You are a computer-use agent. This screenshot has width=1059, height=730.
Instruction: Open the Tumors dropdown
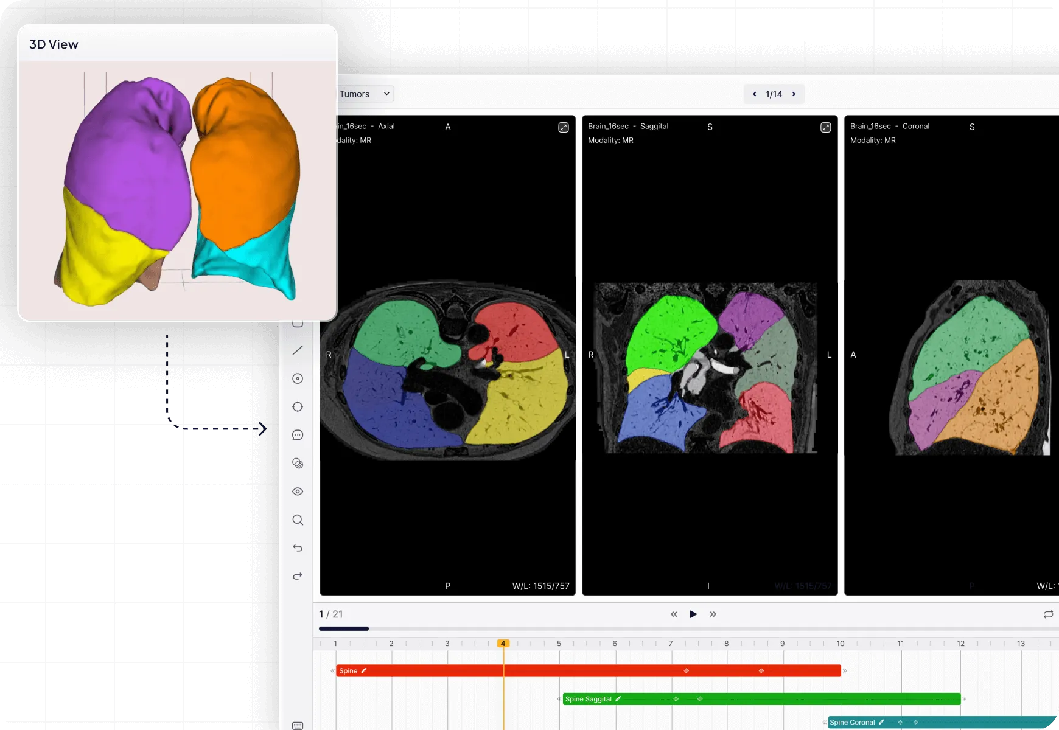coord(365,94)
